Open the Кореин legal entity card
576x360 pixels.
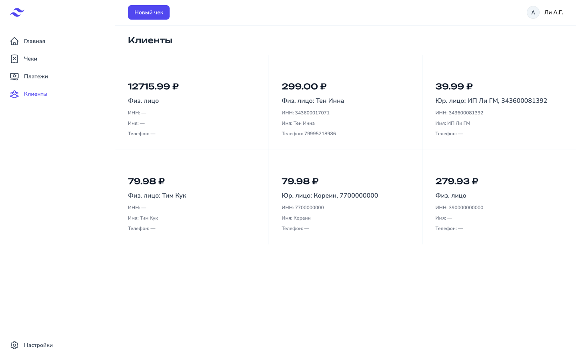346,197
